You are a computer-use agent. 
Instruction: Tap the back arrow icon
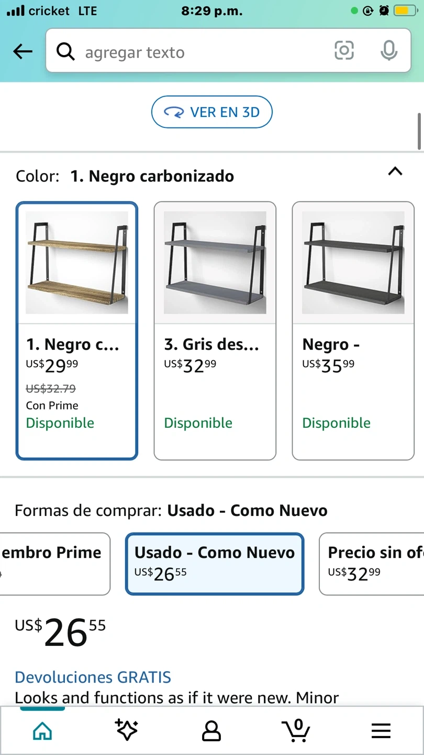23,51
